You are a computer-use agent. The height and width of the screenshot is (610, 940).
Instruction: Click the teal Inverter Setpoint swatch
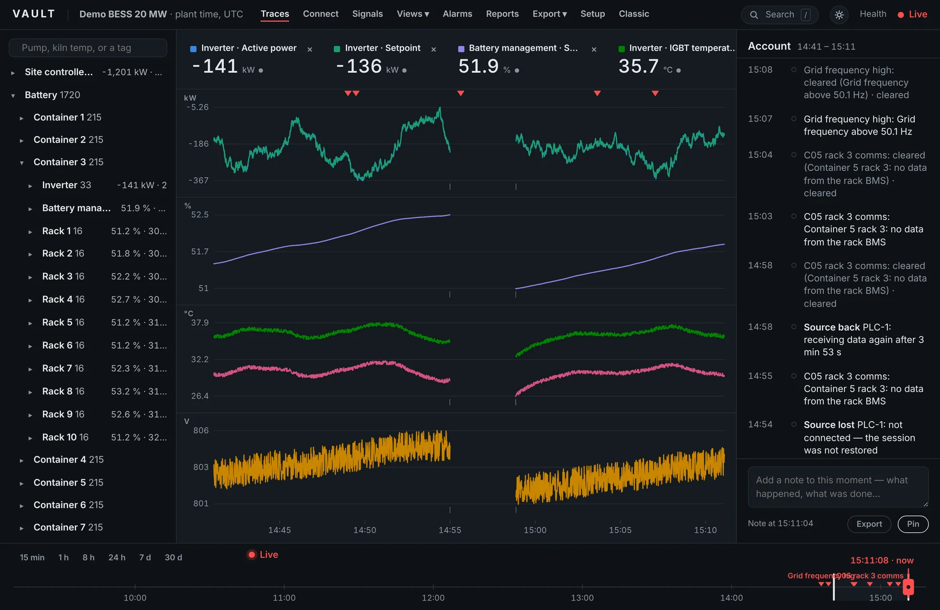click(337, 49)
